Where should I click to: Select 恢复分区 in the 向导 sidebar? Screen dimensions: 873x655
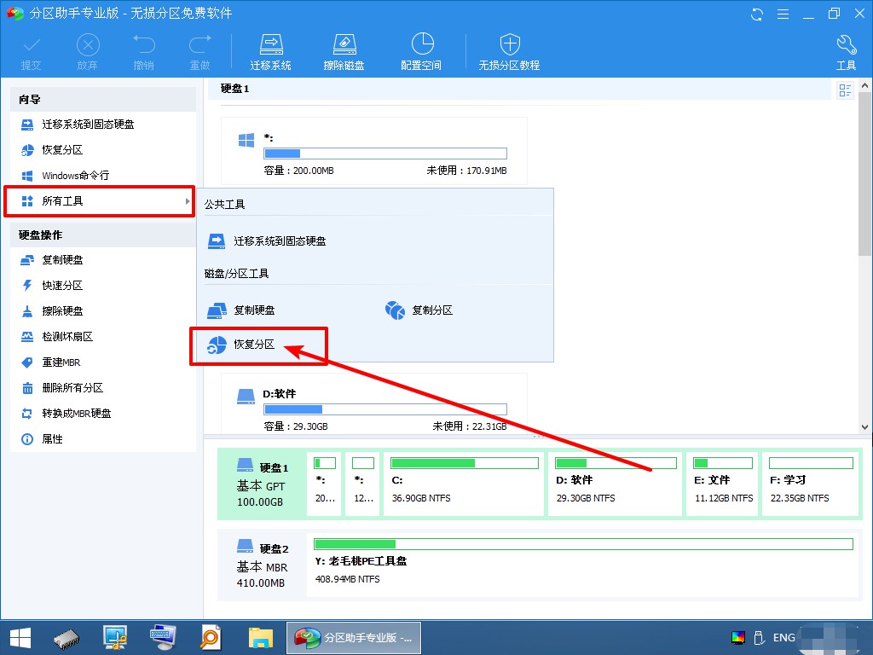click(x=103, y=150)
